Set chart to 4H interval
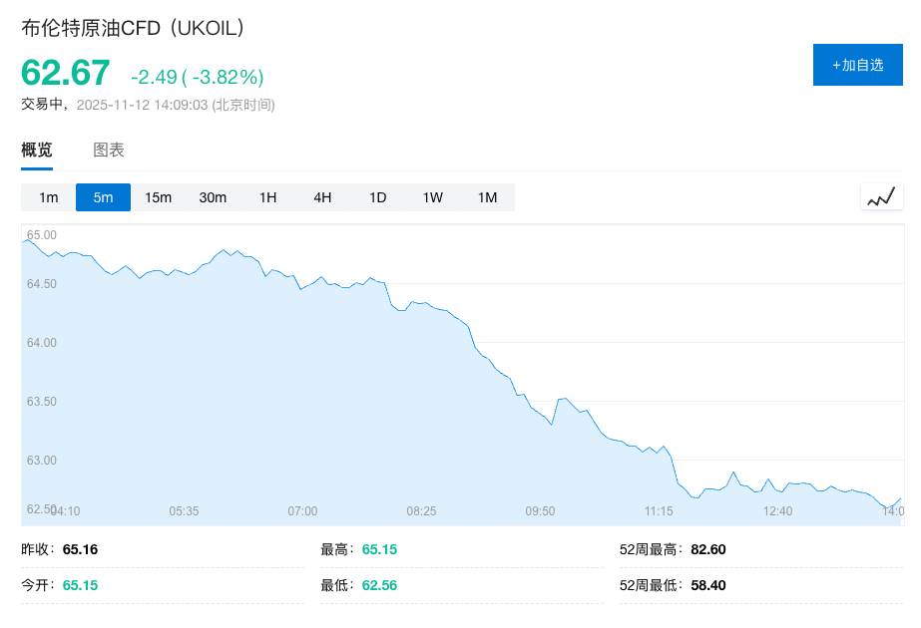The height and width of the screenshot is (628, 921). pos(322,197)
